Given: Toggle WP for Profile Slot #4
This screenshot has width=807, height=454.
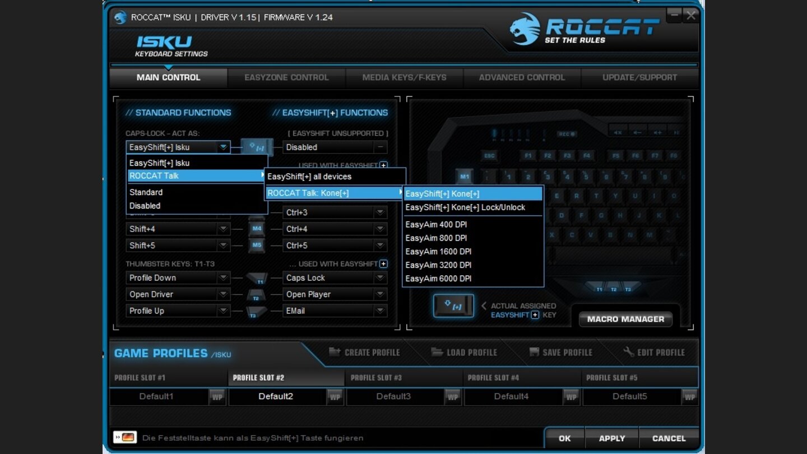Looking at the screenshot, I should click(571, 397).
